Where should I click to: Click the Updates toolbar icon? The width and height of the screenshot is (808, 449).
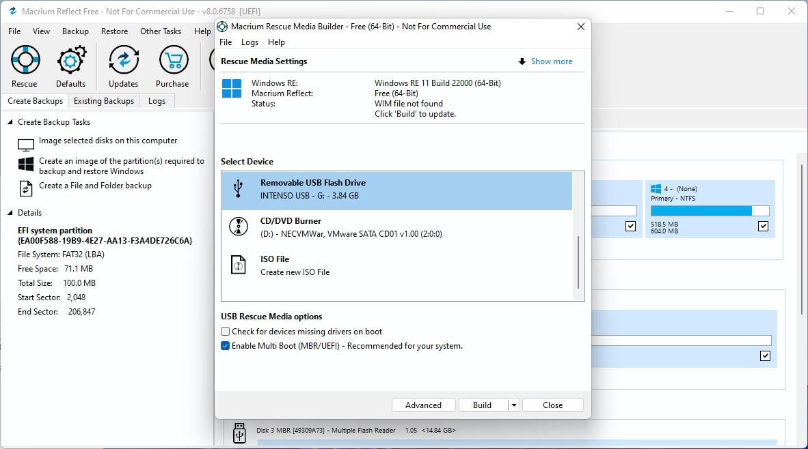(124, 60)
